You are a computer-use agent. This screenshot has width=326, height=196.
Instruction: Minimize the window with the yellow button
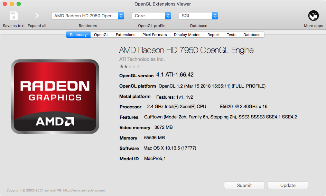click(x=12, y=4)
